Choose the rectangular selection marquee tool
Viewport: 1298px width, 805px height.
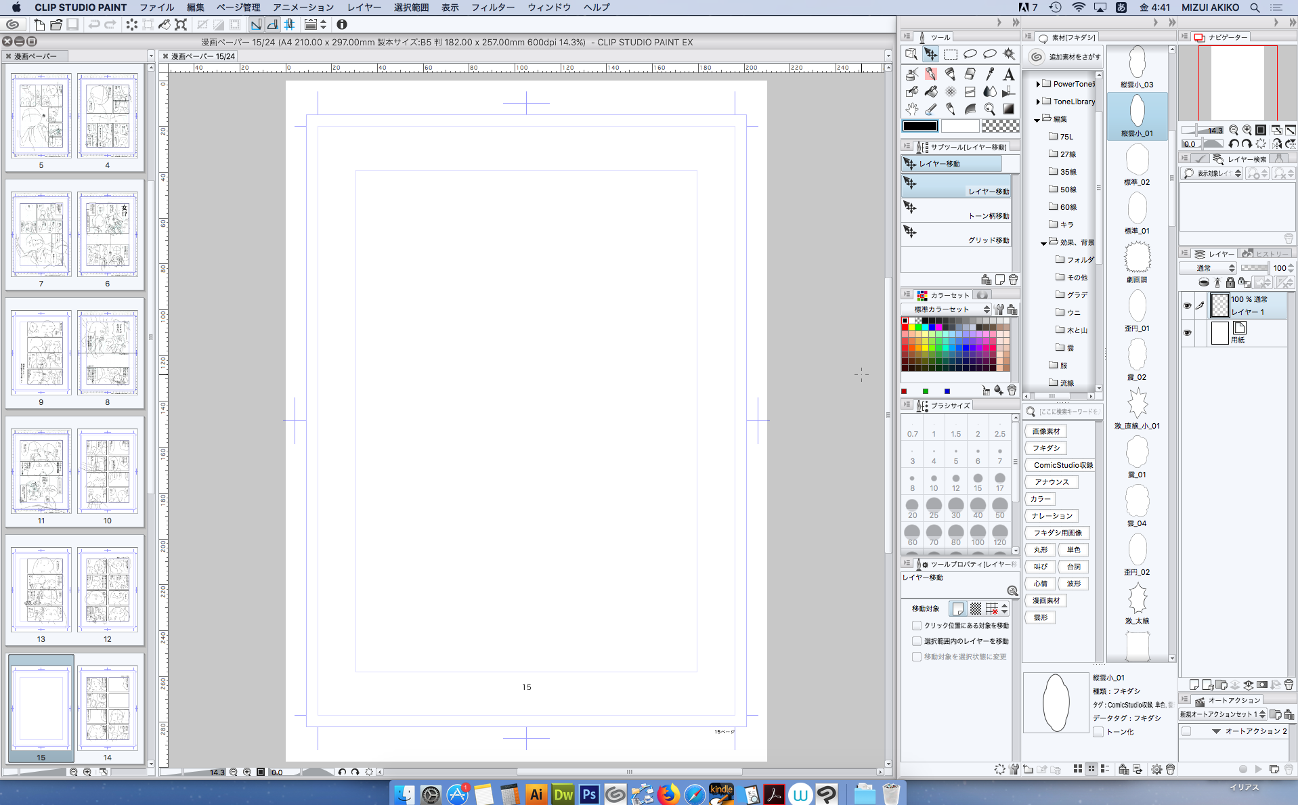(x=951, y=54)
